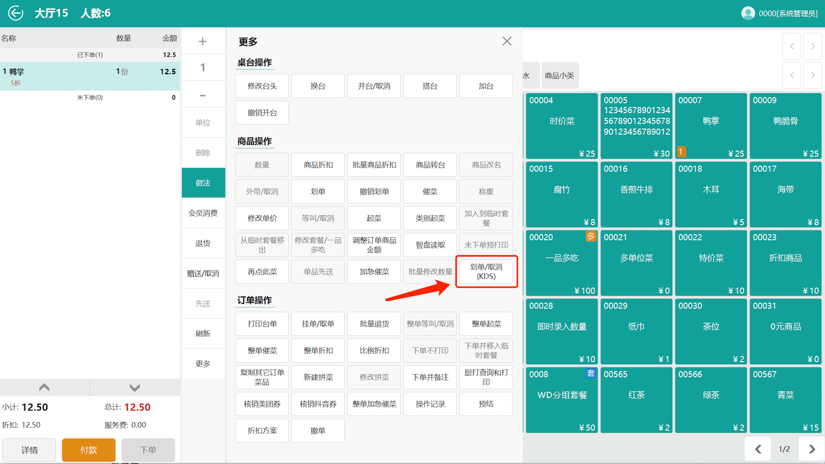Click top-row right category arrow
The width and height of the screenshot is (825, 464).
coord(813,47)
